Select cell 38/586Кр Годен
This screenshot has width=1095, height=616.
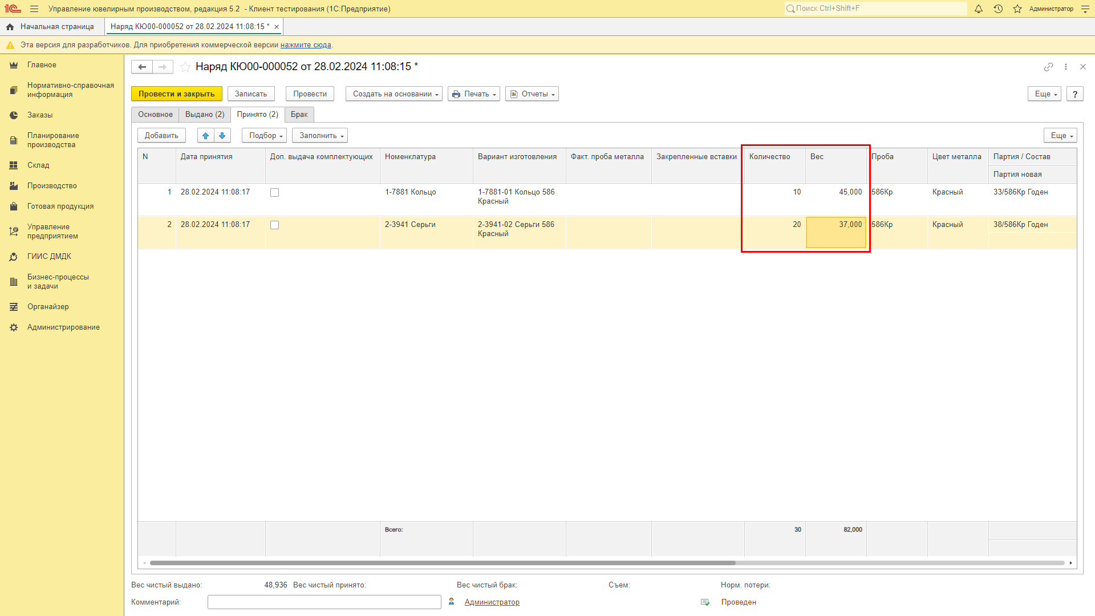pos(1032,225)
